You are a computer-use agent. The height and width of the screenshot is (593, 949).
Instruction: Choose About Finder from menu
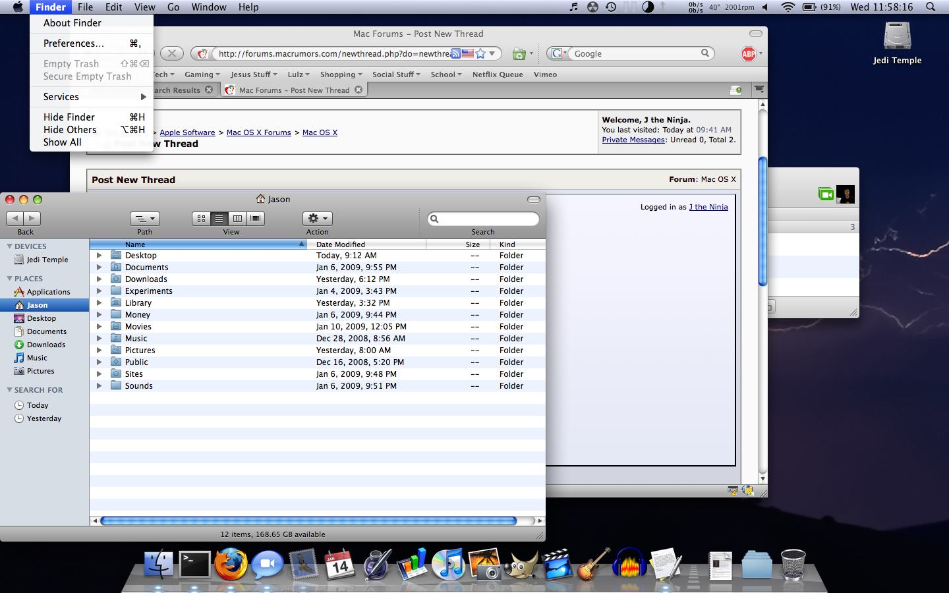[x=92, y=23]
